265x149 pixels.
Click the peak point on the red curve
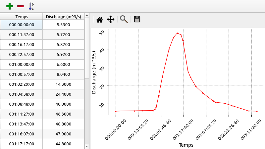point(177,33)
